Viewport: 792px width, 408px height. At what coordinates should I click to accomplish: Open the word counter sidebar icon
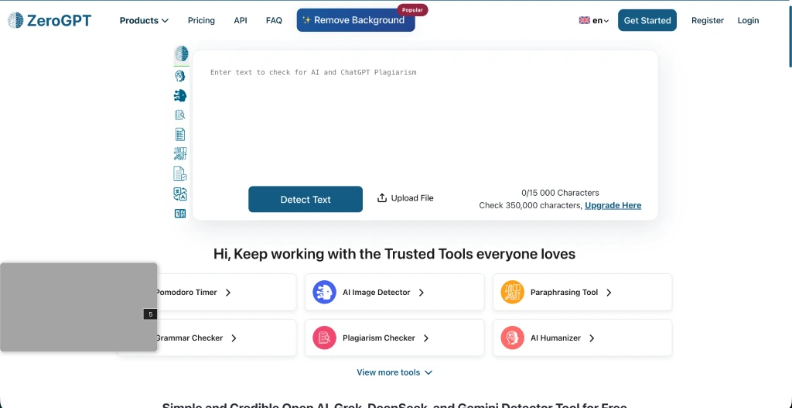[179, 214]
